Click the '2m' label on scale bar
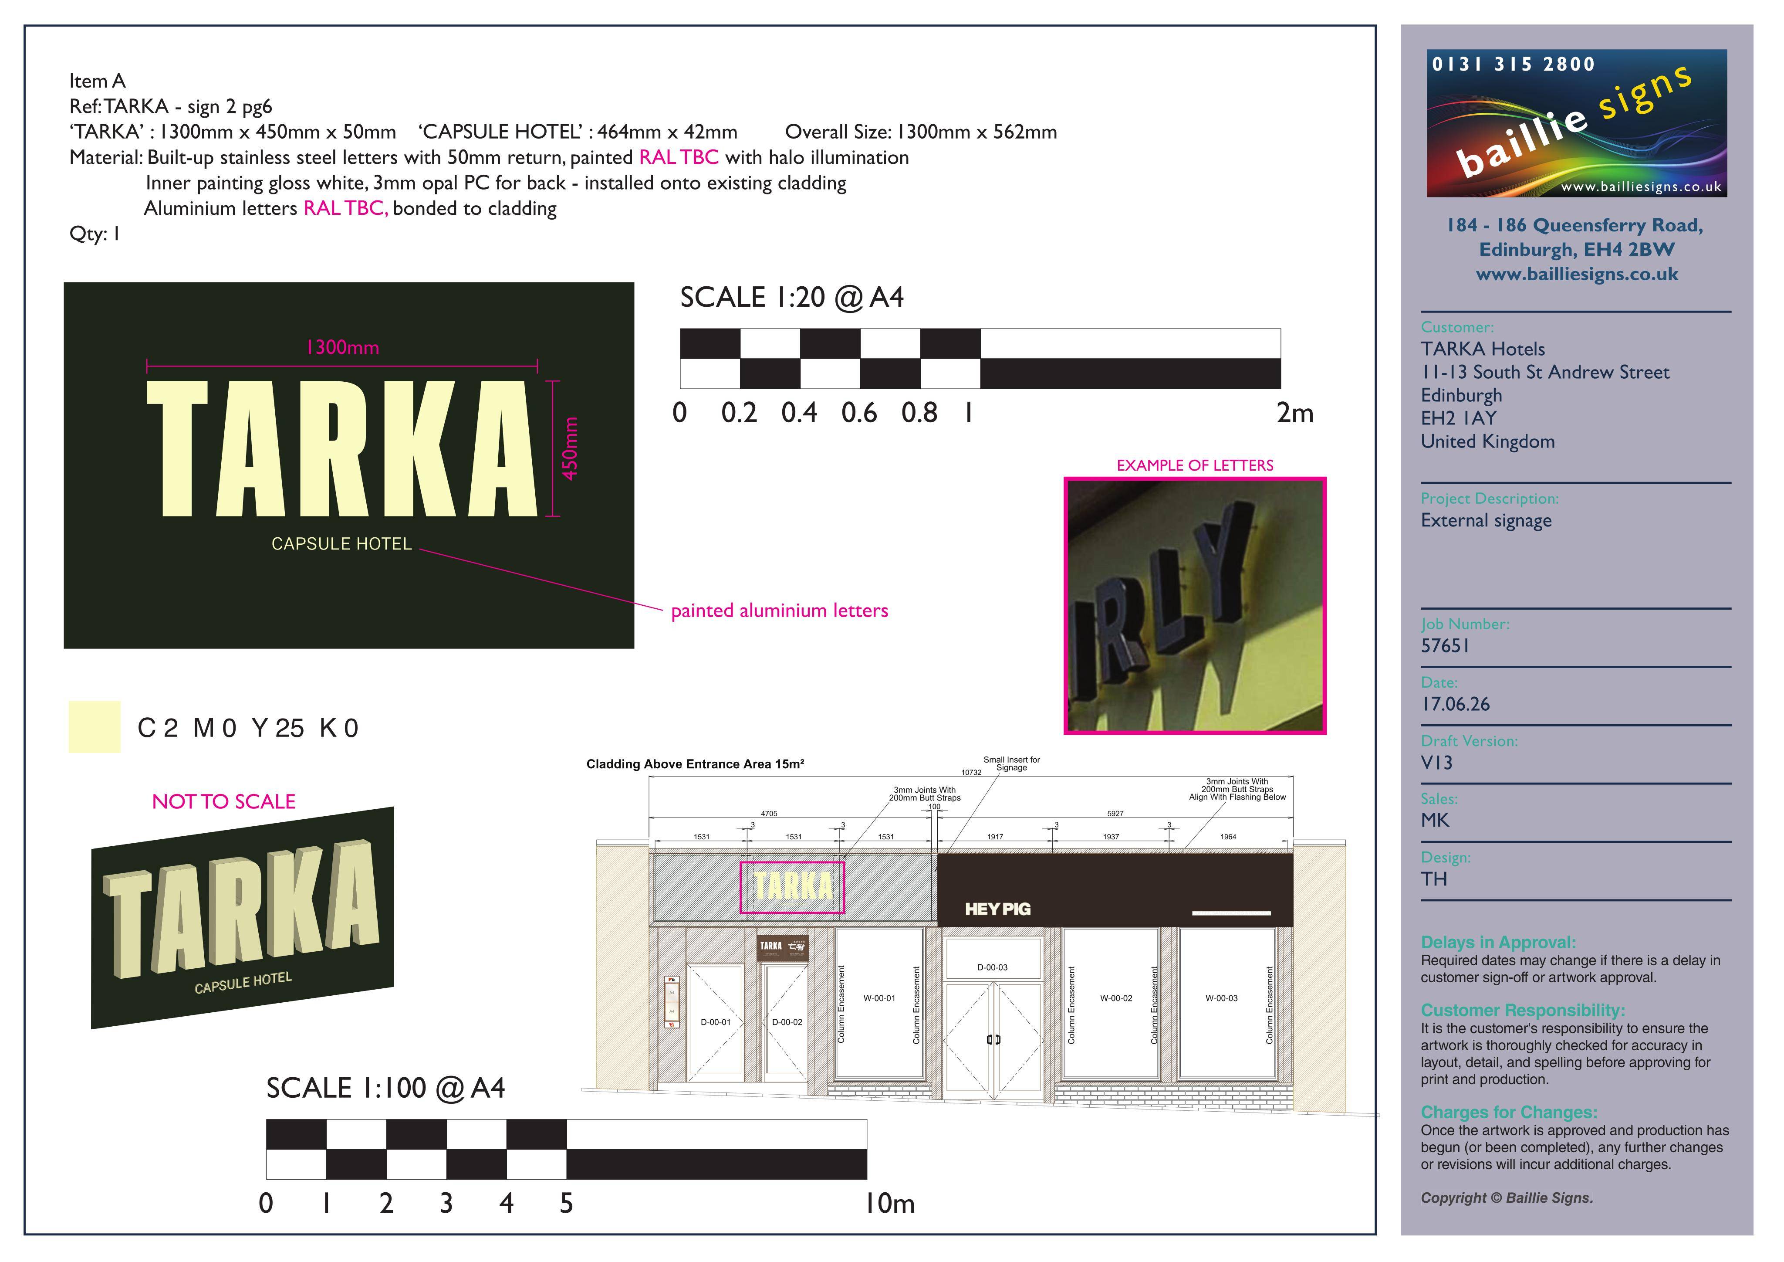Screen dimensions: 1784x1262 click(1294, 413)
